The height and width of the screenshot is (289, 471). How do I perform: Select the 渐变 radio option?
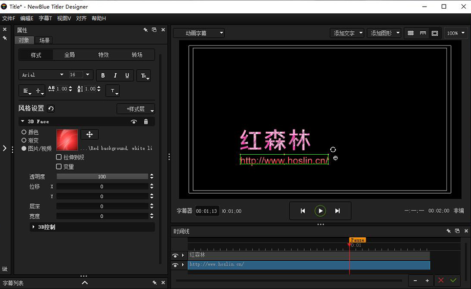pyautogui.click(x=24, y=140)
